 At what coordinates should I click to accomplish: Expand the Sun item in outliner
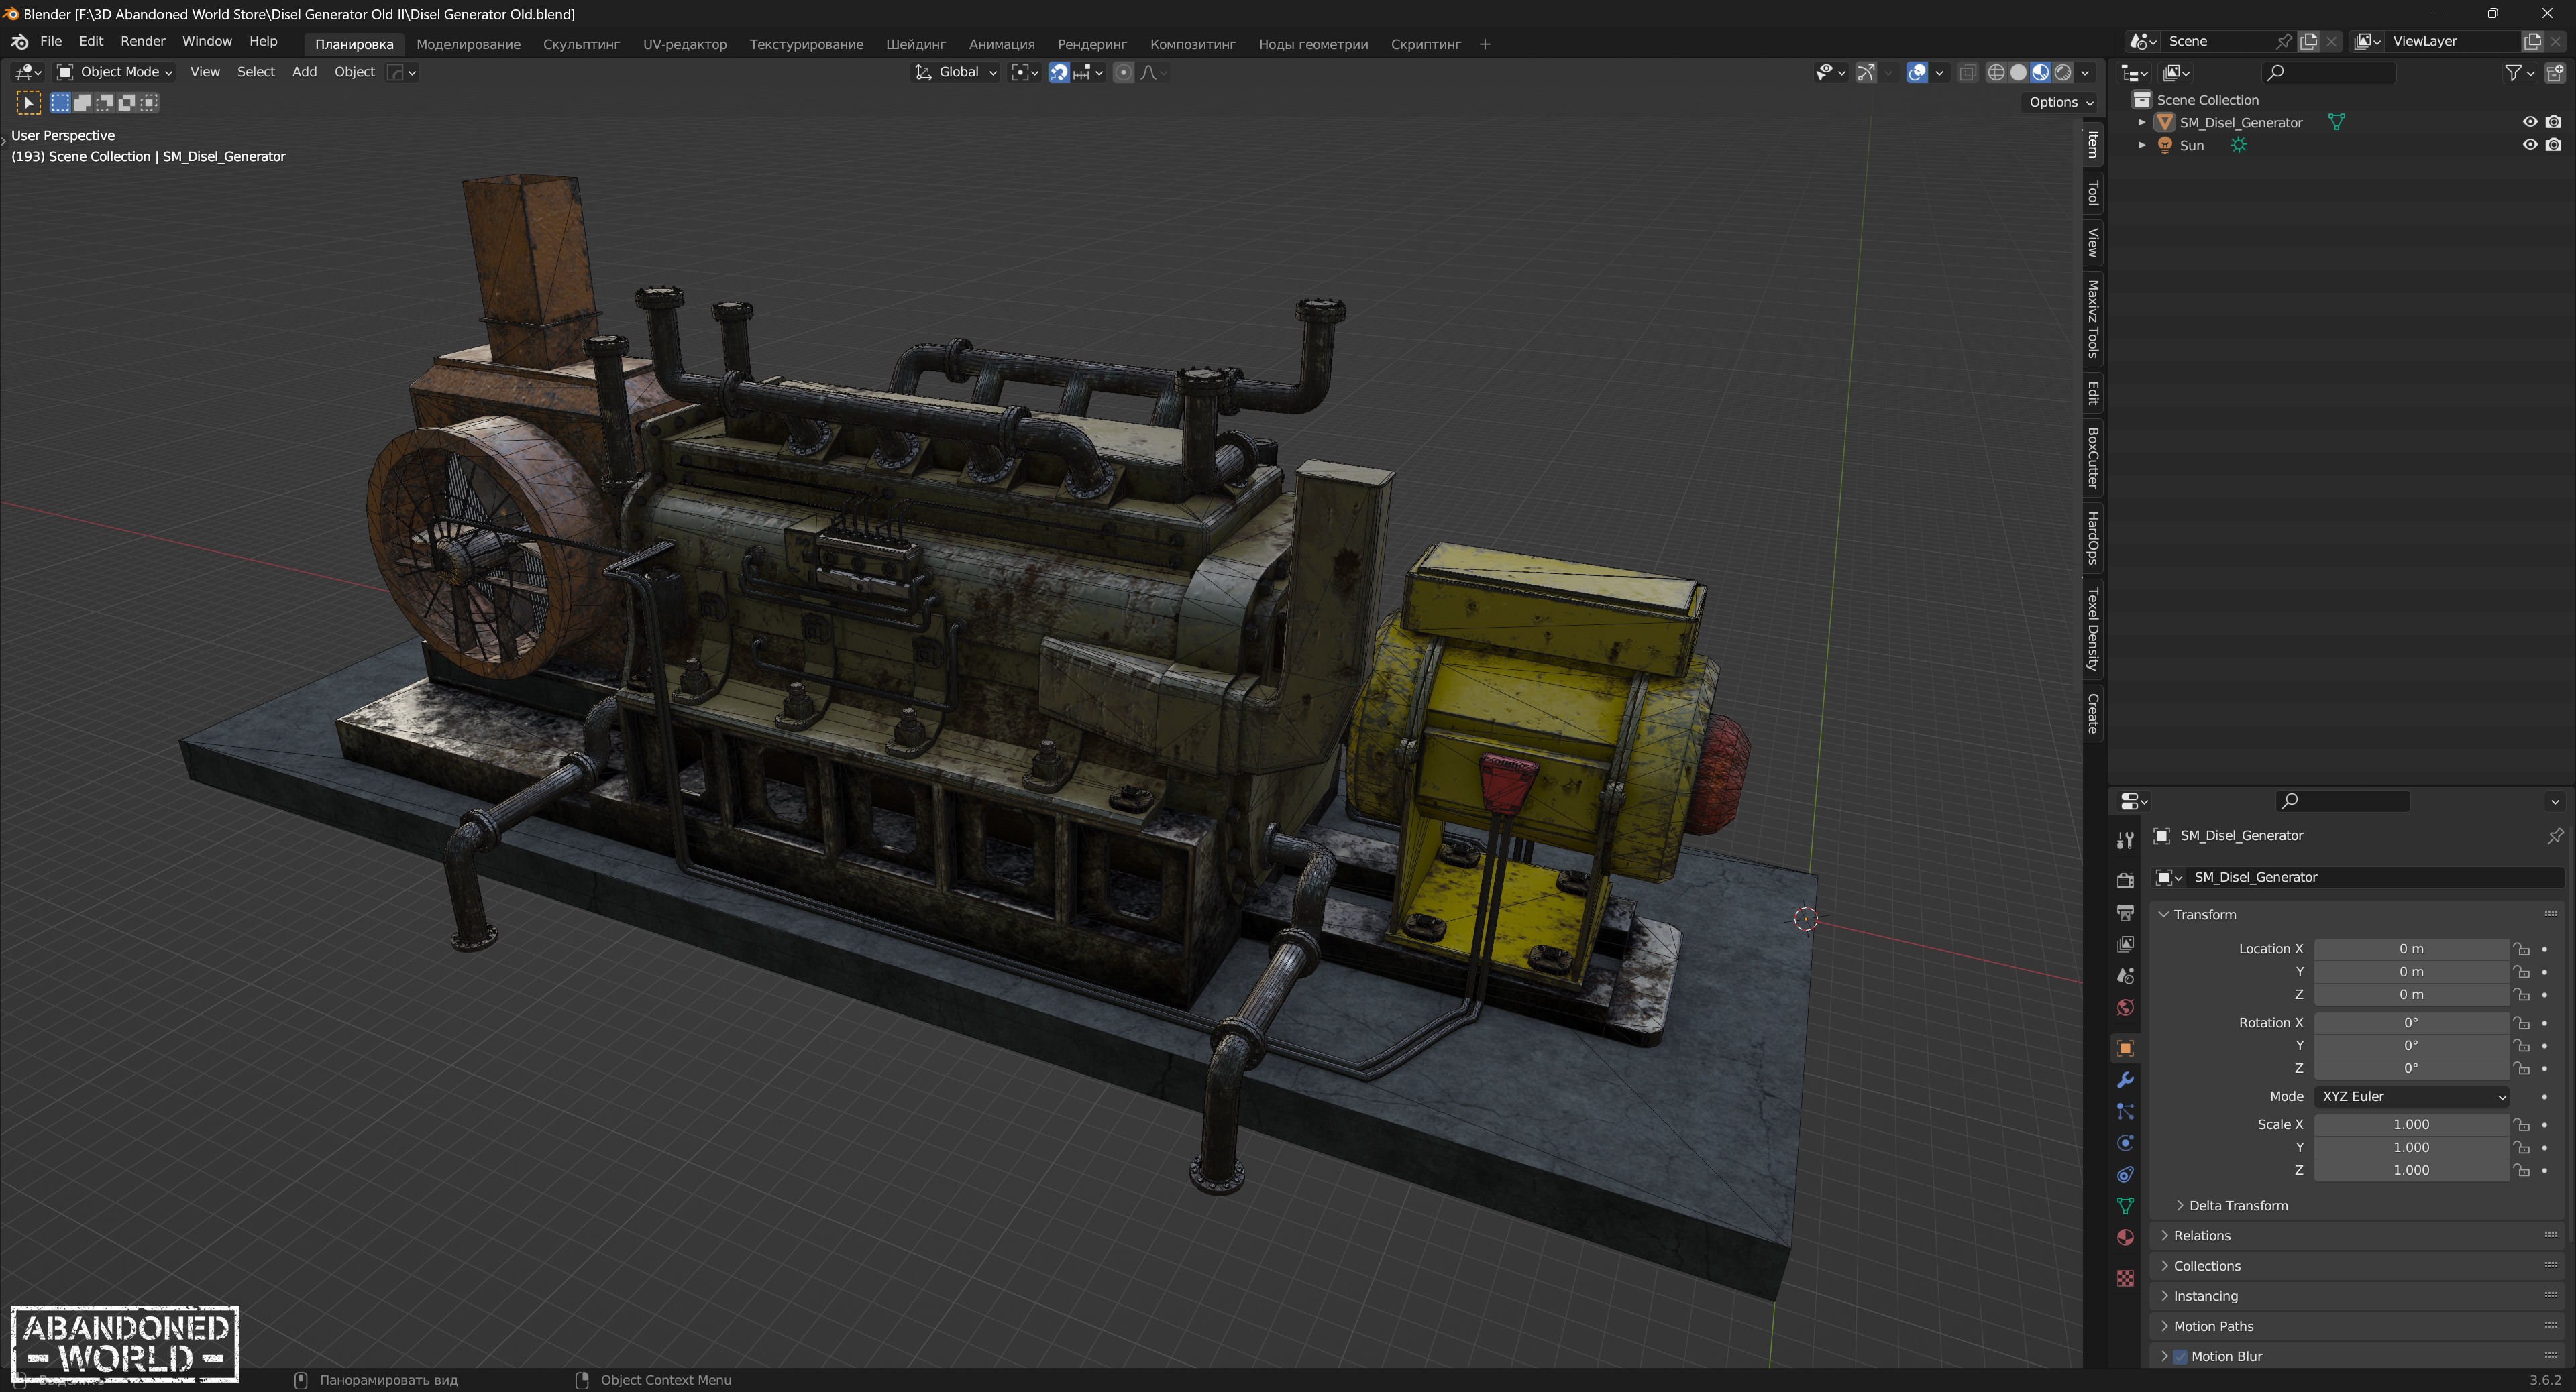pos(2141,145)
